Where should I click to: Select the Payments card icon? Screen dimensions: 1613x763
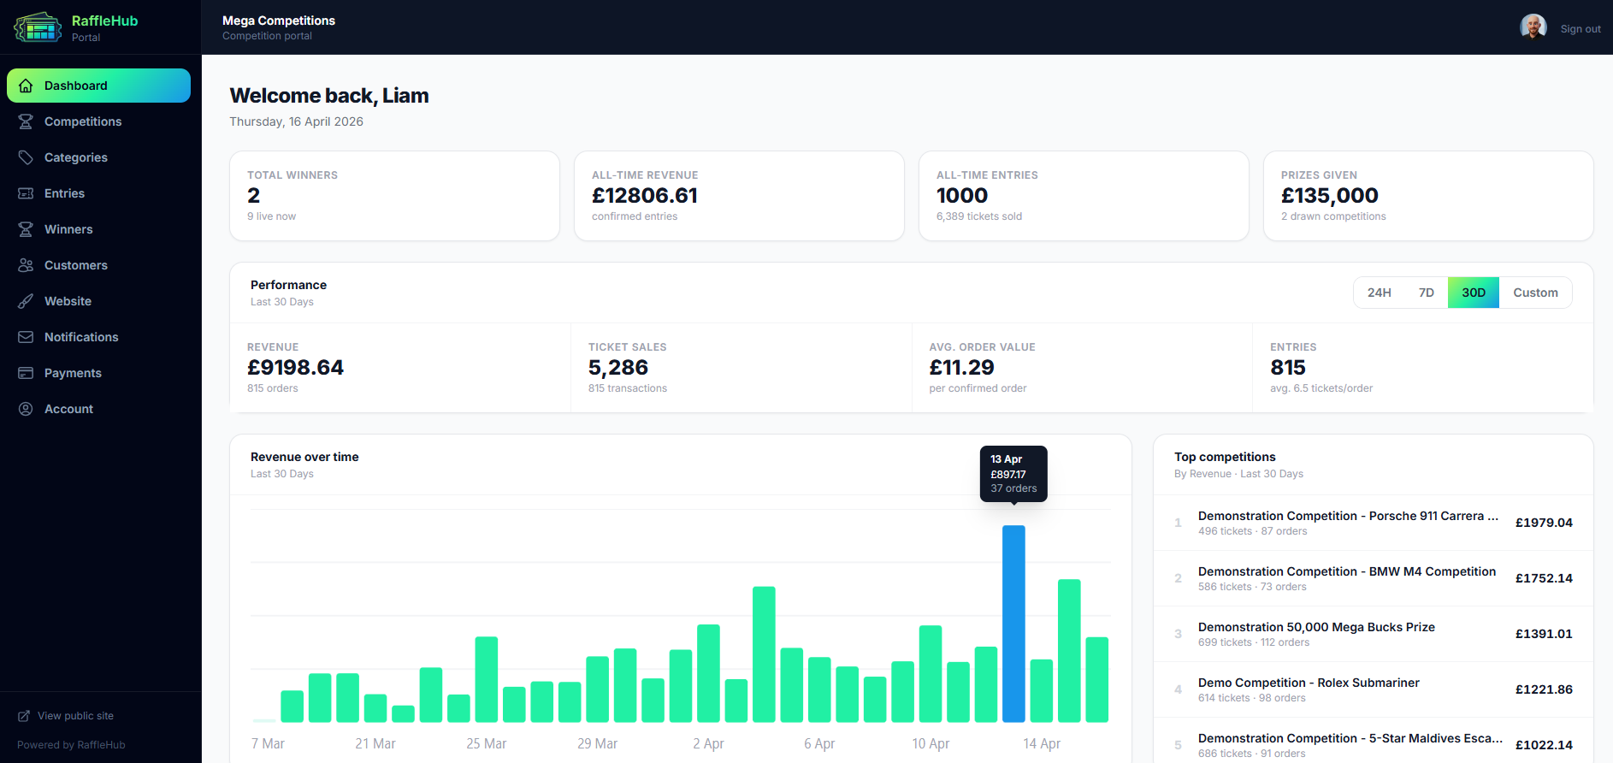[26, 373]
